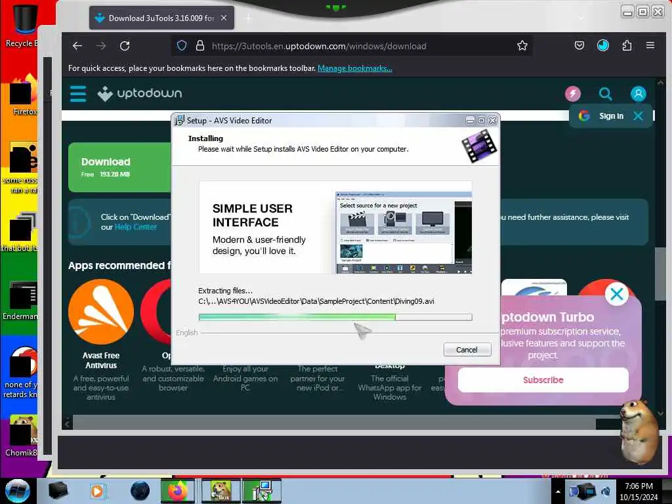Click the volume tray icon
Image resolution: width=672 pixels, height=504 pixels.
[x=606, y=492]
